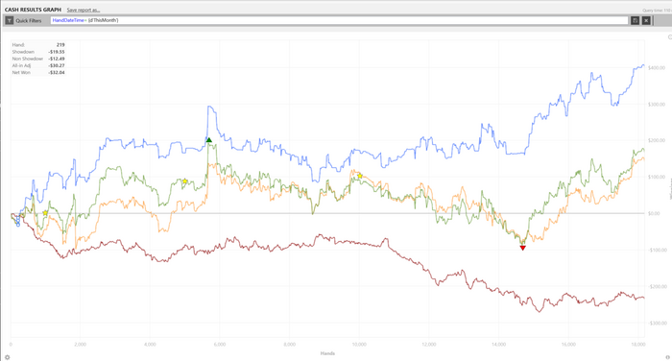The width and height of the screenshot is (672, 361).
Task: Select the red low-point triangle marker
Action: (522, 248)
